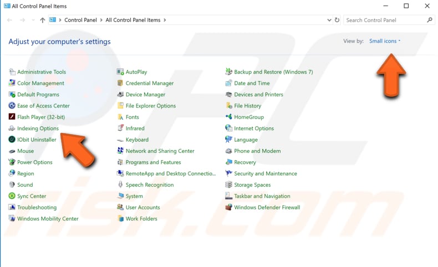This screenshot has width=438, height=267.
Task: Click the Forward navigation arrow
Action: click(23, 20)
